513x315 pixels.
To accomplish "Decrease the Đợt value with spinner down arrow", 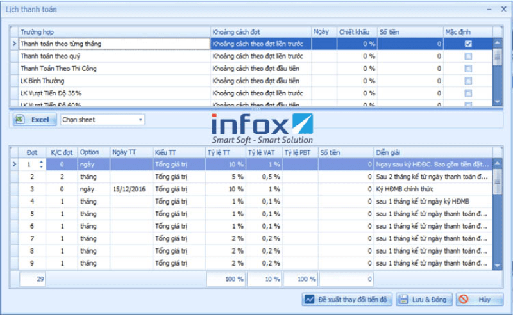I will coord(41,166).
